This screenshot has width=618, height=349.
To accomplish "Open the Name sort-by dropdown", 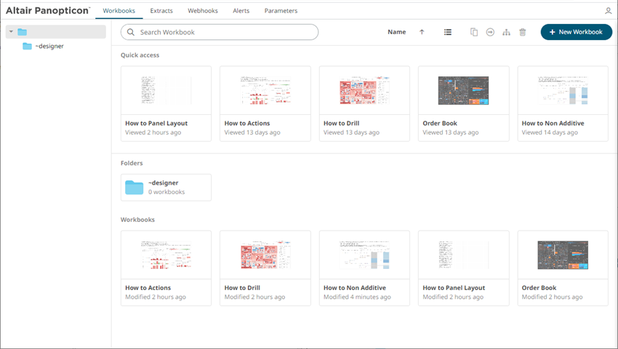I will pos(396,32).
